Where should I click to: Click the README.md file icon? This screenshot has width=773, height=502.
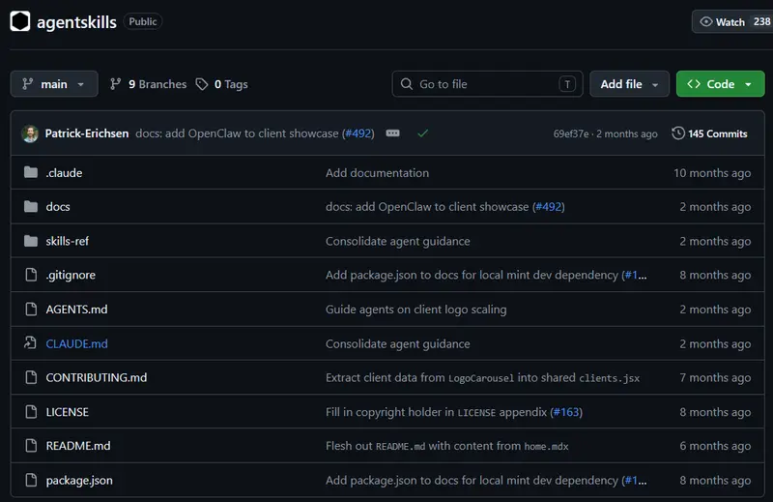pyautogui.click(x=31, y=445)
